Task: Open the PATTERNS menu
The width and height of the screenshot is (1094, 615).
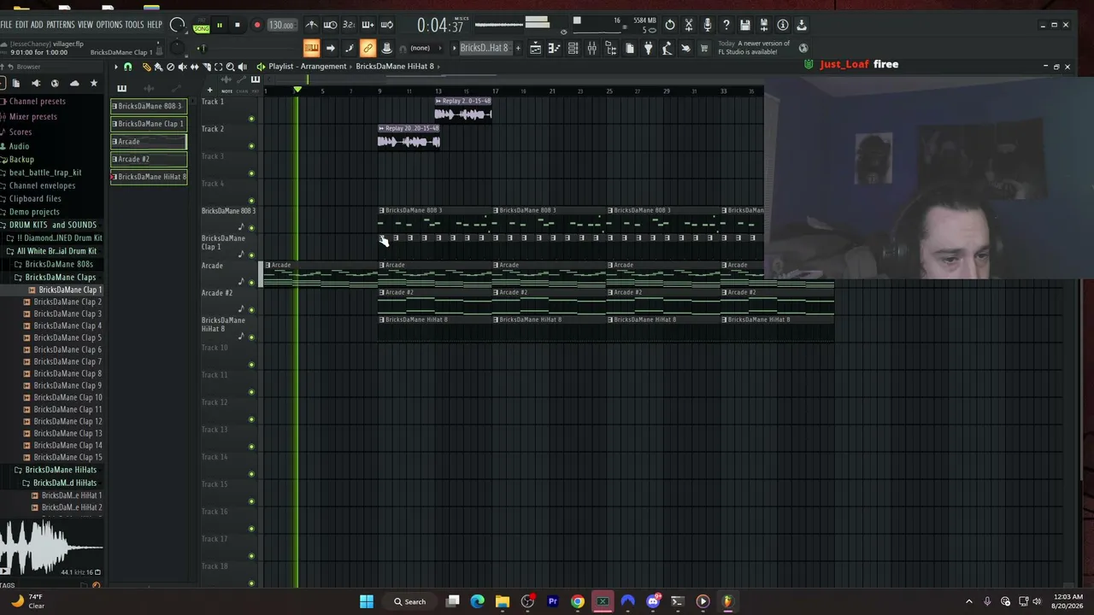Action: point(61,25)
